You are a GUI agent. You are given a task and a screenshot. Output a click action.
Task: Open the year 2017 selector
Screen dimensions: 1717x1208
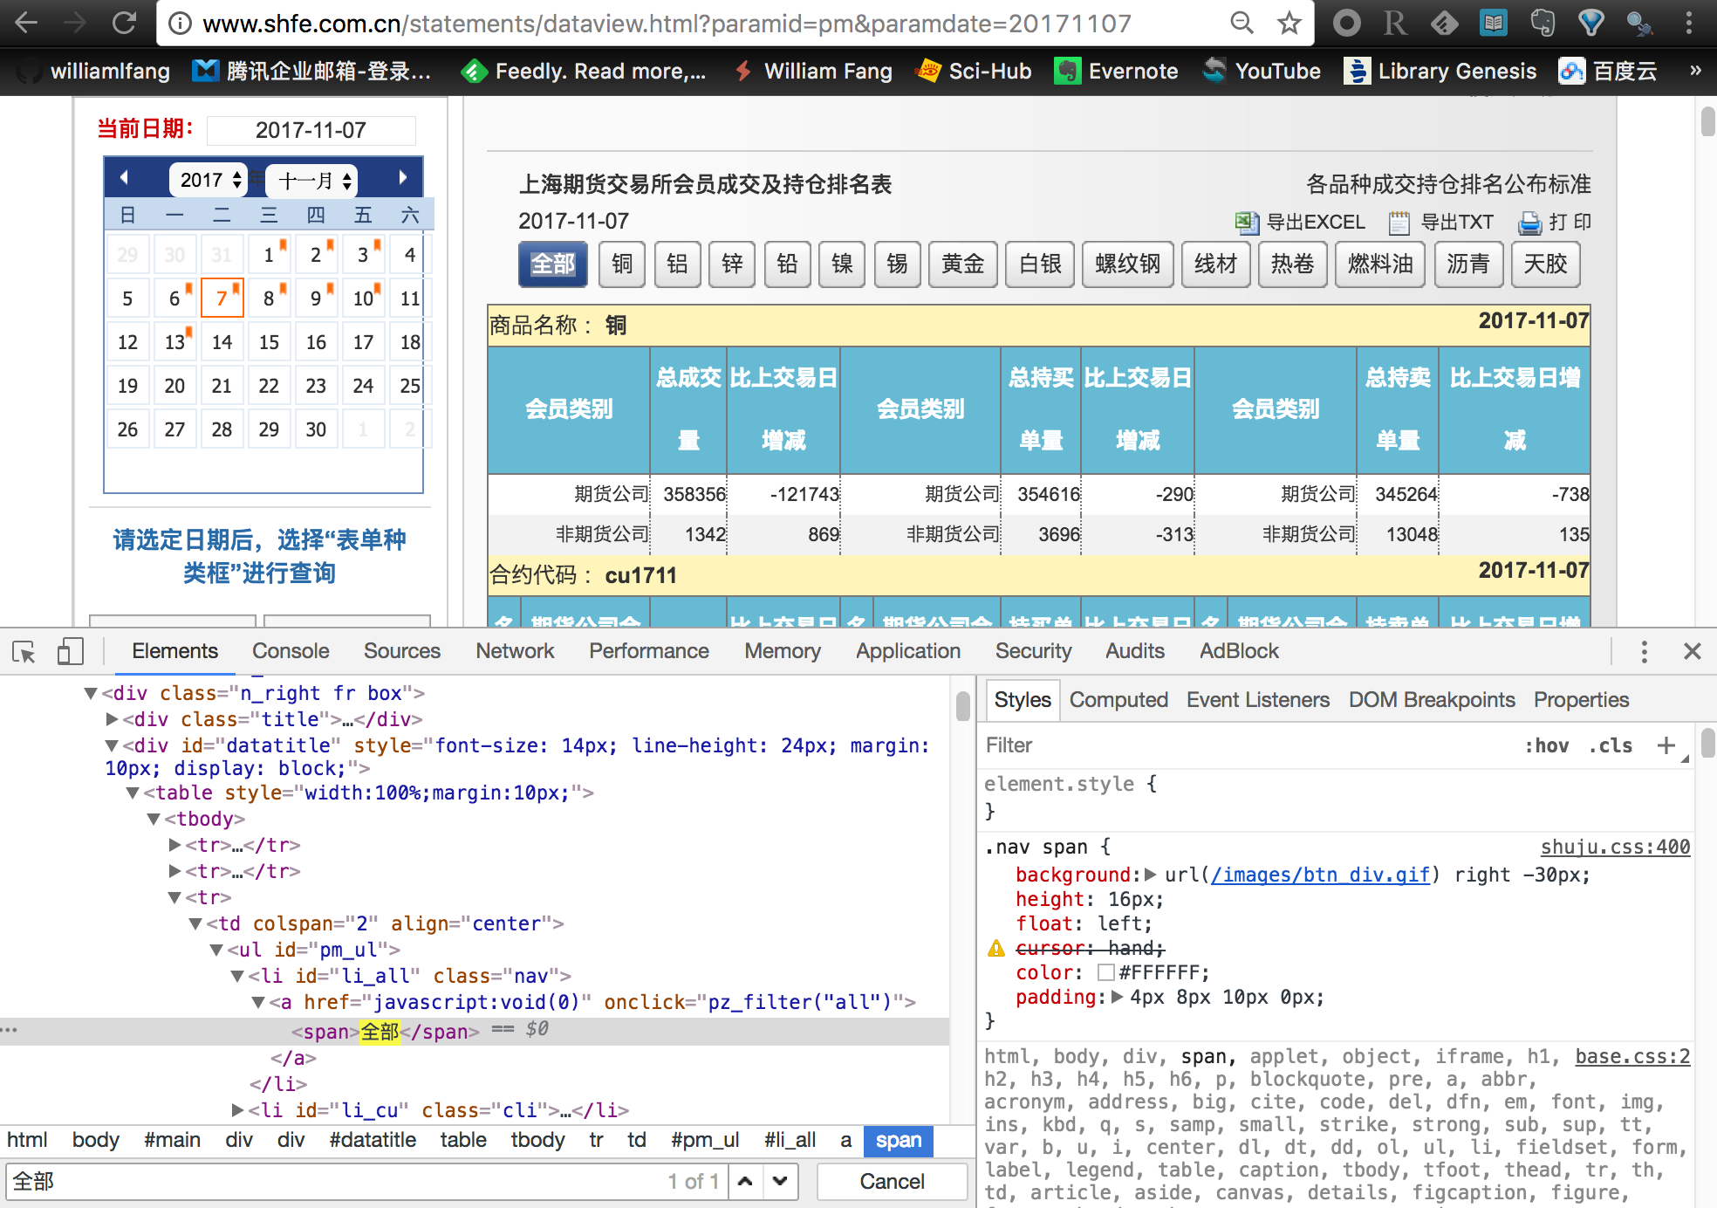click(x=209, y=180)
